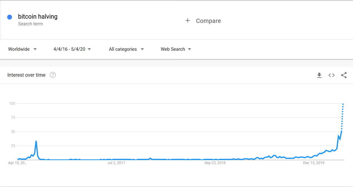The width and height of the screenshot is (353, 187).
Task: Open help about Interest over time
Action: pos(53,75)
